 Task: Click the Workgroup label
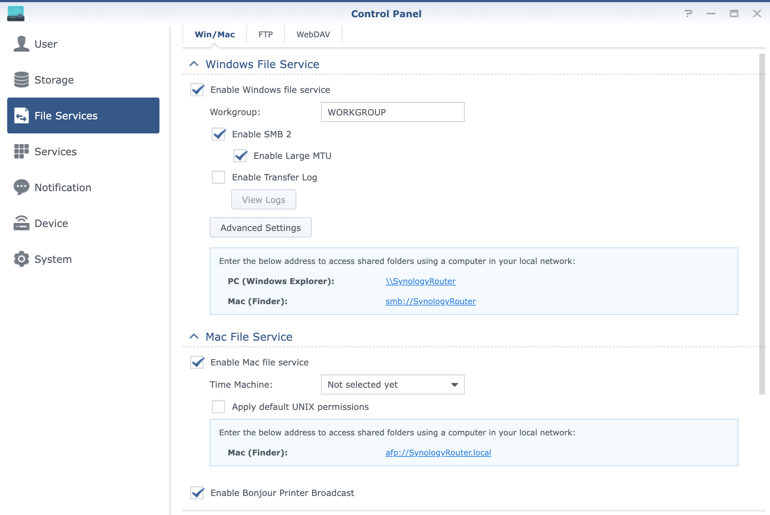click(235, 112)
